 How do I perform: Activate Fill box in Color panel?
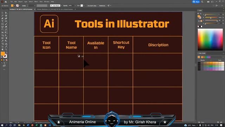[x=198, y=16]
